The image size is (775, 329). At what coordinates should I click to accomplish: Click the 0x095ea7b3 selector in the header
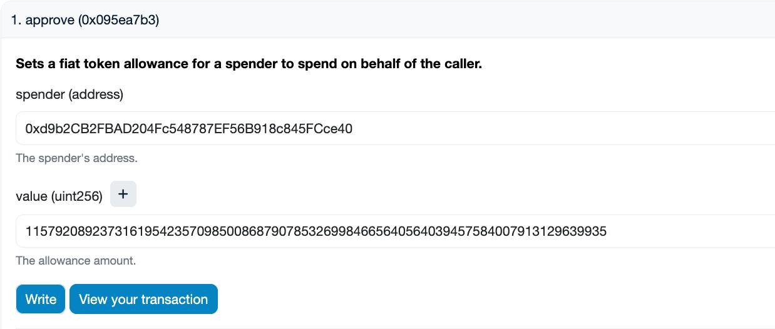tap(119, 20)
